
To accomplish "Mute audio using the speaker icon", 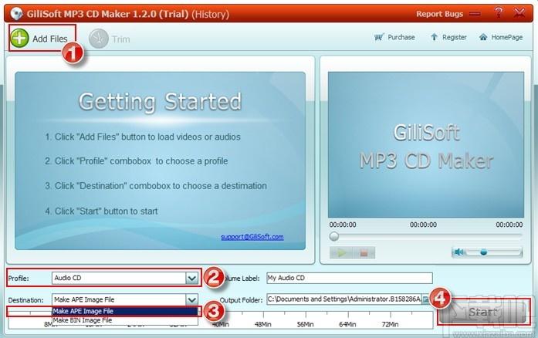I will coord(458,252).
